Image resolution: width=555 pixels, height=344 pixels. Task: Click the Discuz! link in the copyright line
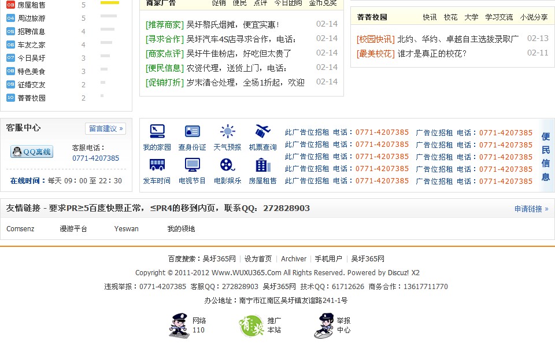399,272
